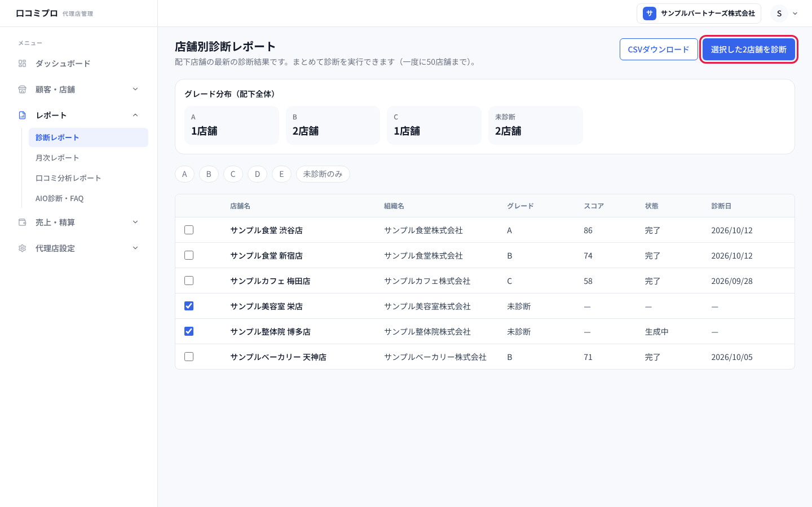Uncheck the サンプル整体院 博多店 checkbox
Image resolution: width=812 pixels, height=507 pixels.
[x=189, y=331]
